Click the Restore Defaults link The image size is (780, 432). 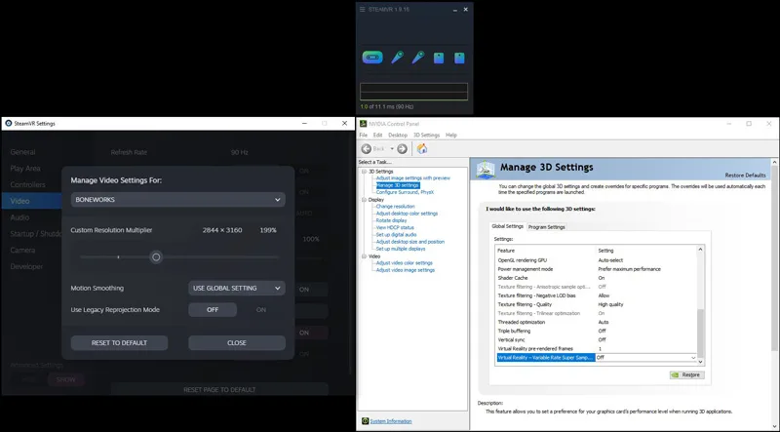pos(745,176)
